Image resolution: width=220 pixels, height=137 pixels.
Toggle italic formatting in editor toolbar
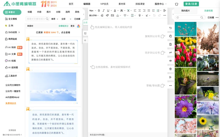point(104,10)
